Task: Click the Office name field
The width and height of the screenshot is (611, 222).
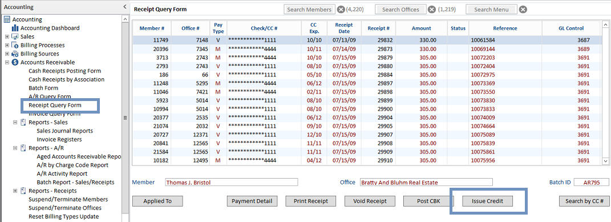Action: 426,182
